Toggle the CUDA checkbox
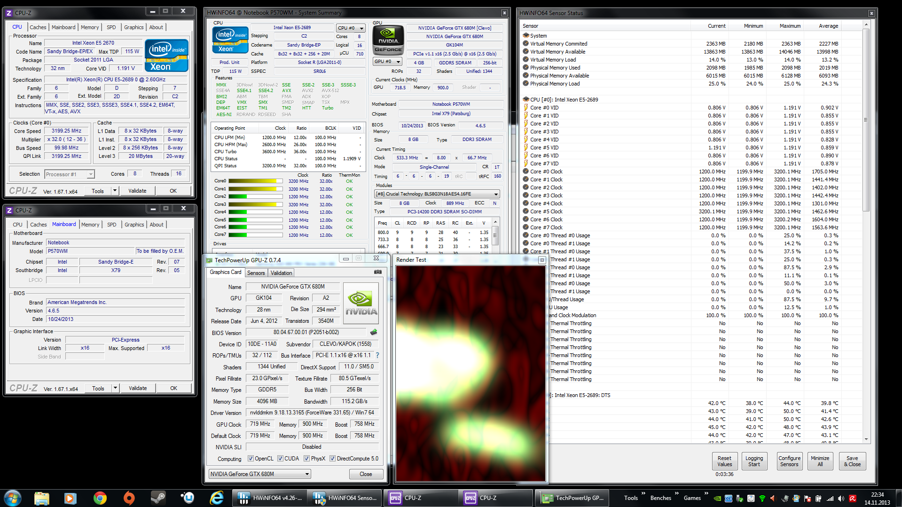Image resolution: width=902 pixels, height=507 pixels. coord(280,459)
